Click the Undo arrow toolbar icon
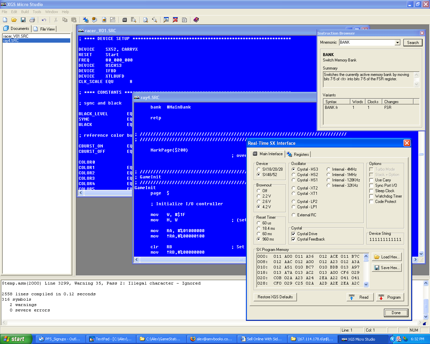Image resolution: width=430 pixels, height=344 pixels. point(44,20)
